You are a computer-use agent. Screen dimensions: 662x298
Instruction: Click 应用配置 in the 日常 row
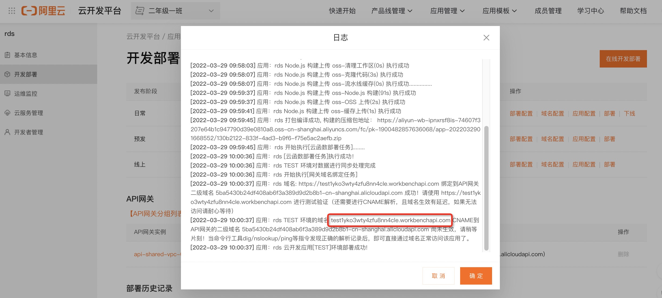coord(584,114)
